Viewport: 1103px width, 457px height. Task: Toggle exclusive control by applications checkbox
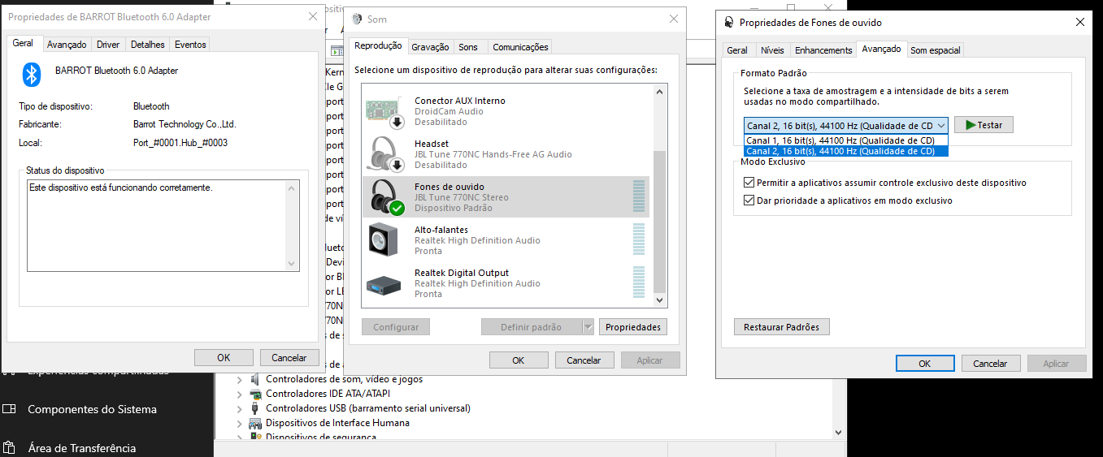coord(749,183)
